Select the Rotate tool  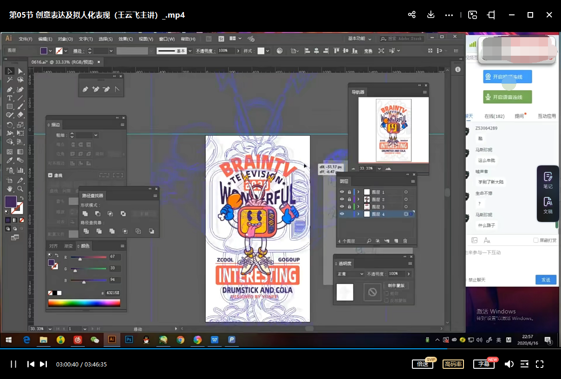[x=10, y=124]
